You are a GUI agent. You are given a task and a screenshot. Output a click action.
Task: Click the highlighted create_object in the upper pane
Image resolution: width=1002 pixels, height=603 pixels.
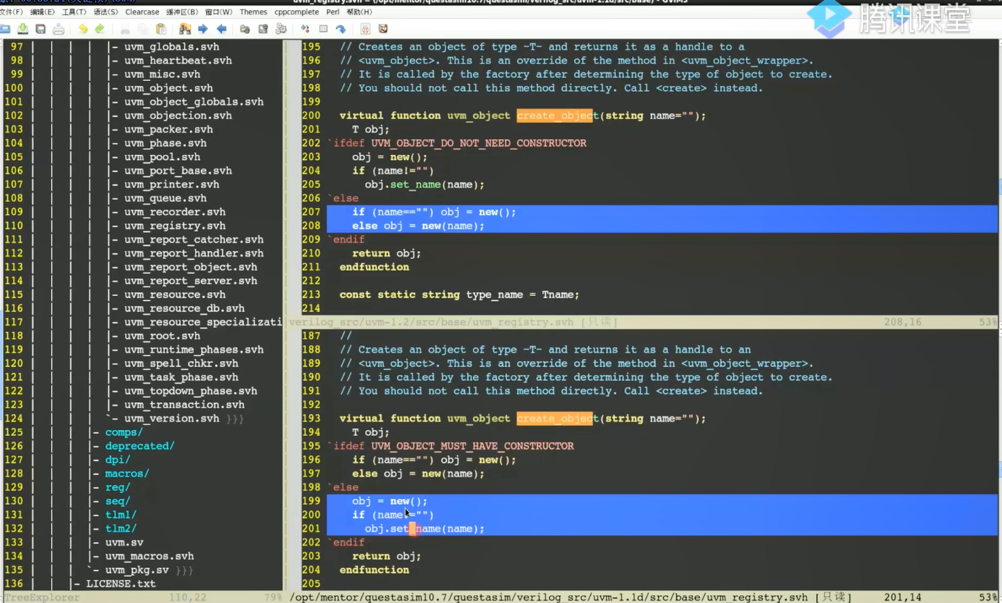tap(555, 115)
